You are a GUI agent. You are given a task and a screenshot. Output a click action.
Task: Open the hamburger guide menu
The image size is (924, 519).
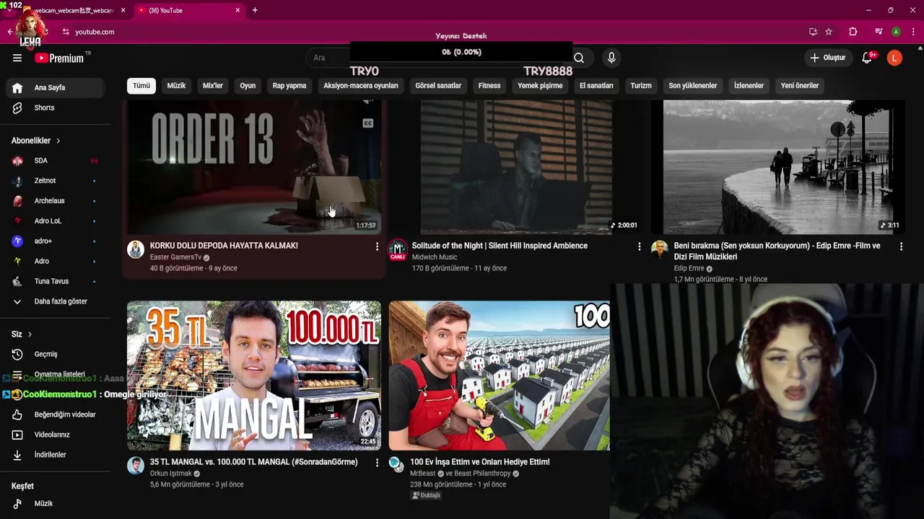point(17,58)
